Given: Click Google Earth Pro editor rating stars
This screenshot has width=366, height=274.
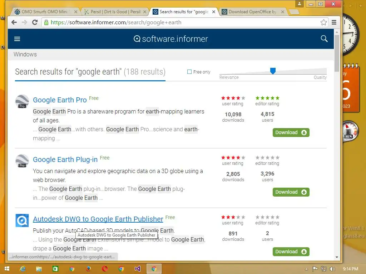Looking at the screenshot, I should click(267, 98).
